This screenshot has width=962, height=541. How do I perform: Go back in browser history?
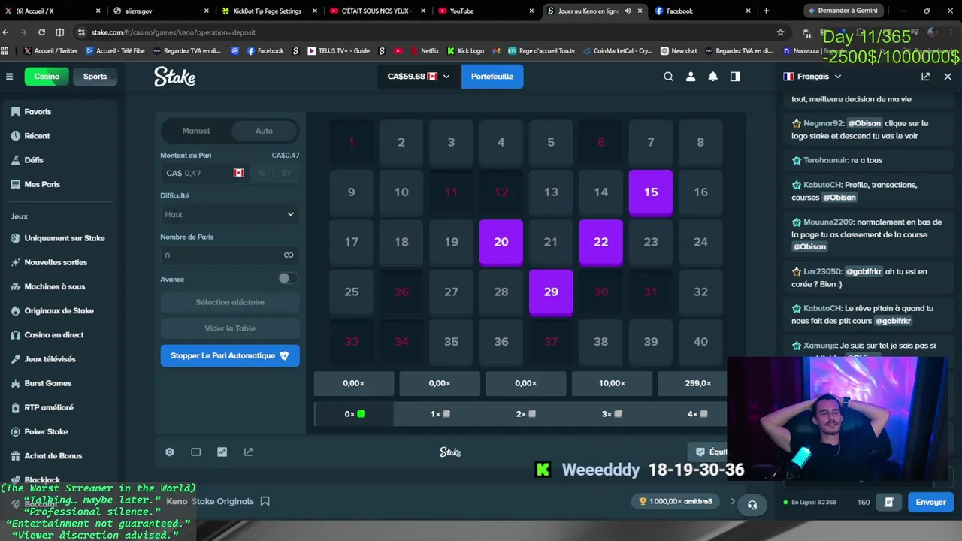[x=6, y=32]
